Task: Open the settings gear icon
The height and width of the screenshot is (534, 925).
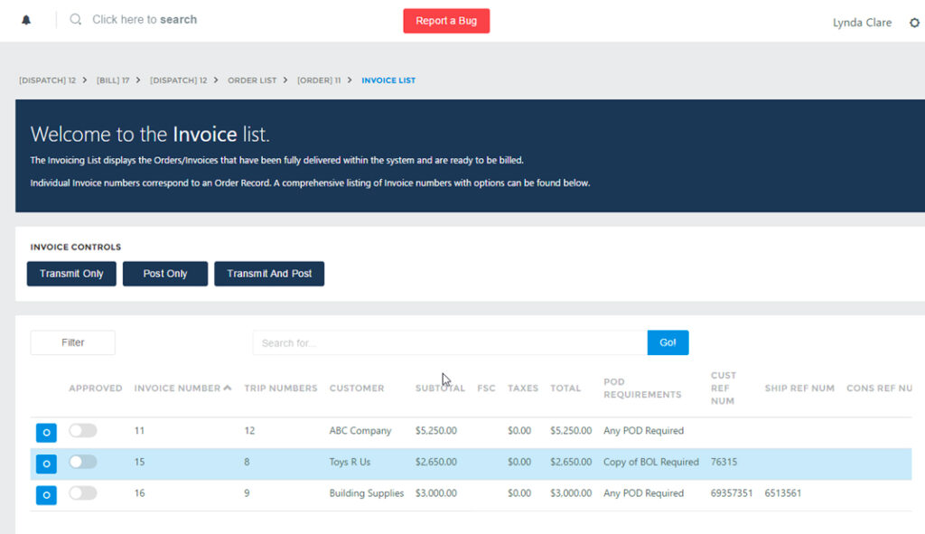Action: (915, 22)
